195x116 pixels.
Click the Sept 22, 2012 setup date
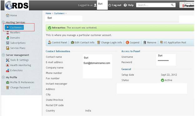pos(169,75)
